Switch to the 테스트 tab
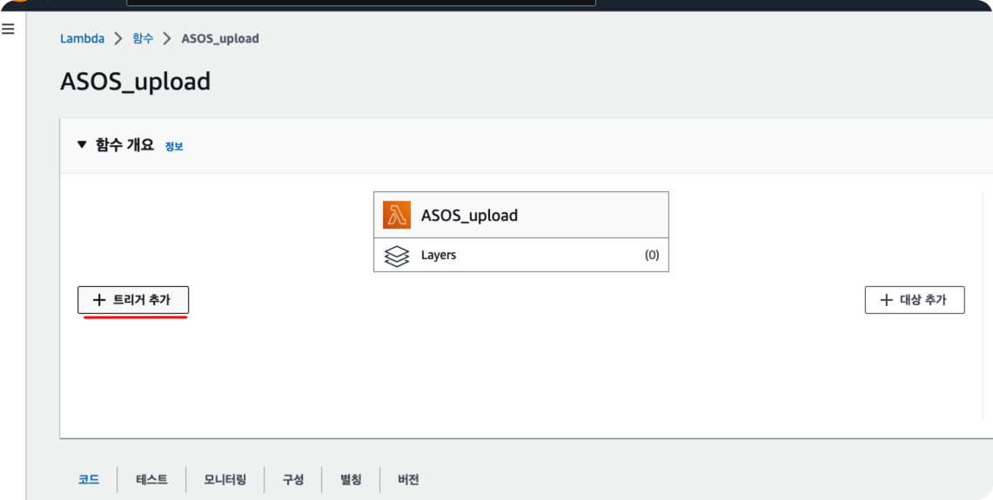Image resolution: width=993 pixels, height=500 pixels. click(152, 480)
